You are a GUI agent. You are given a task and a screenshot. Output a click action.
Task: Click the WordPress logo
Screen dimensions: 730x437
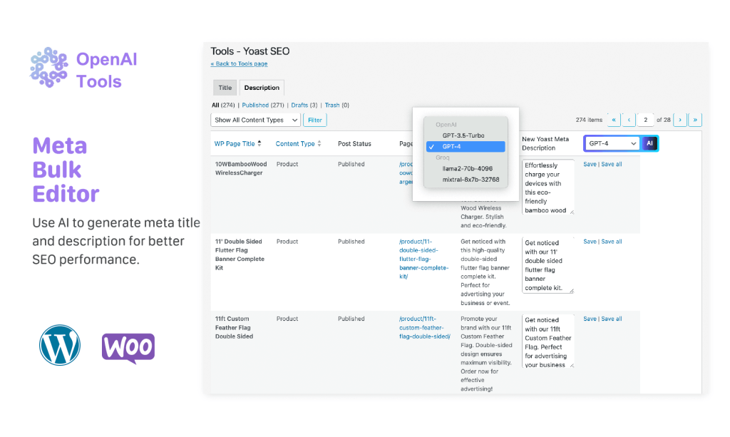[60, 345]
